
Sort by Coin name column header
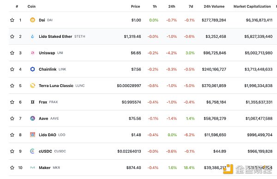31,6
